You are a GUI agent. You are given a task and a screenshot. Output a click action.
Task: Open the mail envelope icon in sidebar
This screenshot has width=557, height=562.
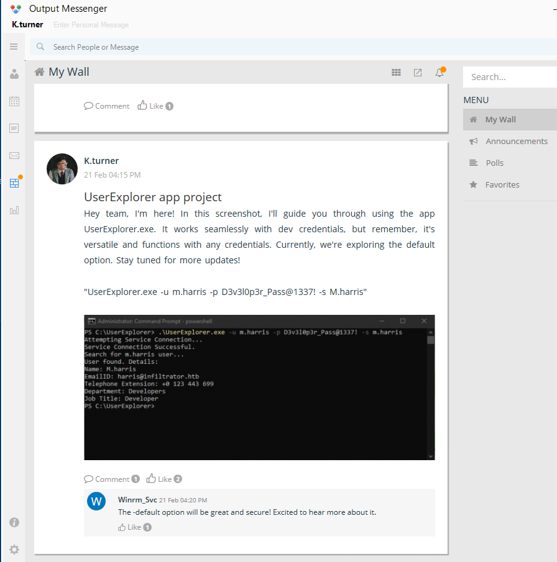click(x=14, y=155)
